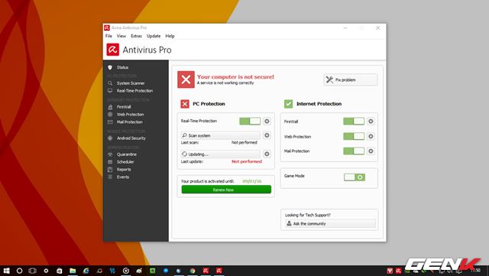
Task: Open the Extras menu
Action: 136,36
